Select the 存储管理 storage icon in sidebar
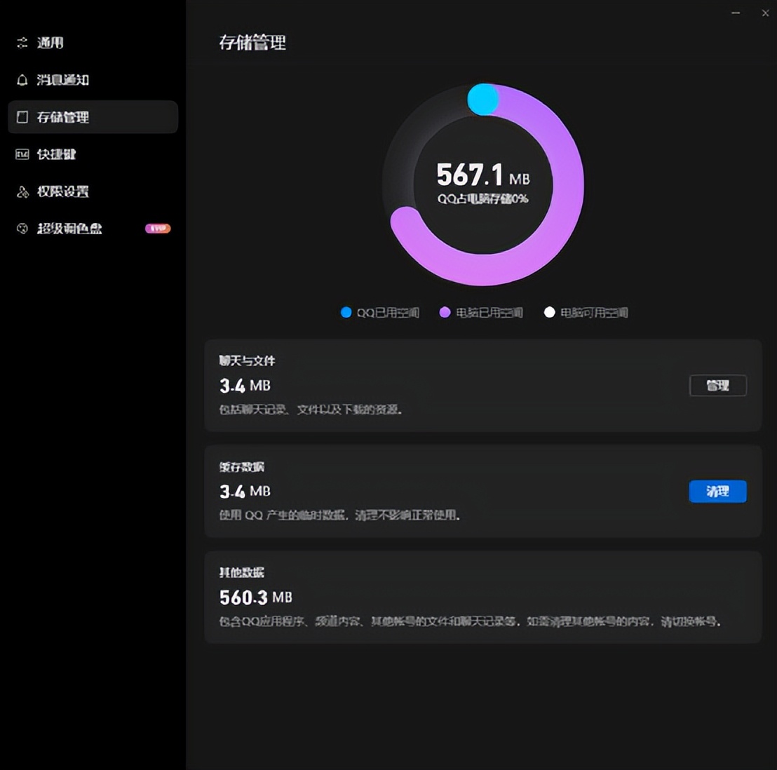This screenshot has height=770, width=777. pyautogui.click(x=21, y=117)
